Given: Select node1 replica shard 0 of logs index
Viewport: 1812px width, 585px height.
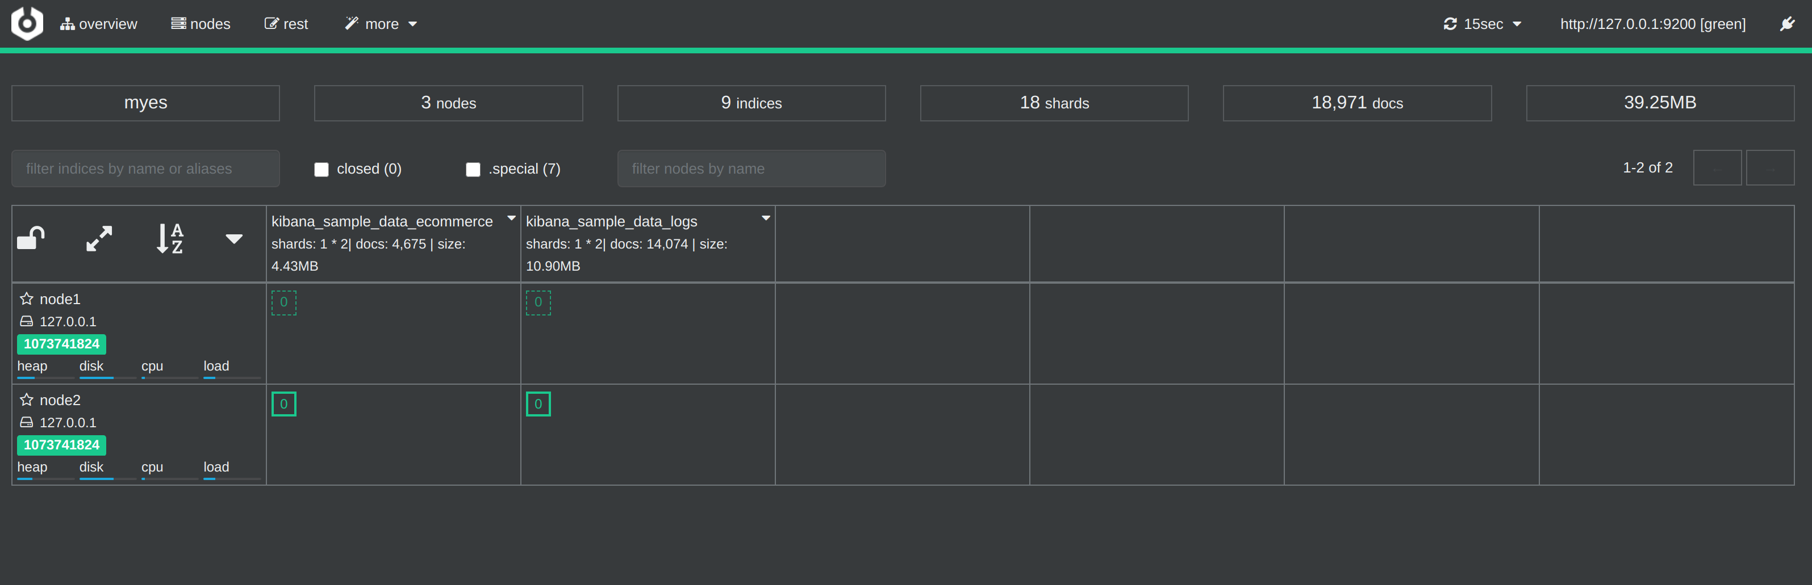Looking at the screenshot, I should pos(538,302).
